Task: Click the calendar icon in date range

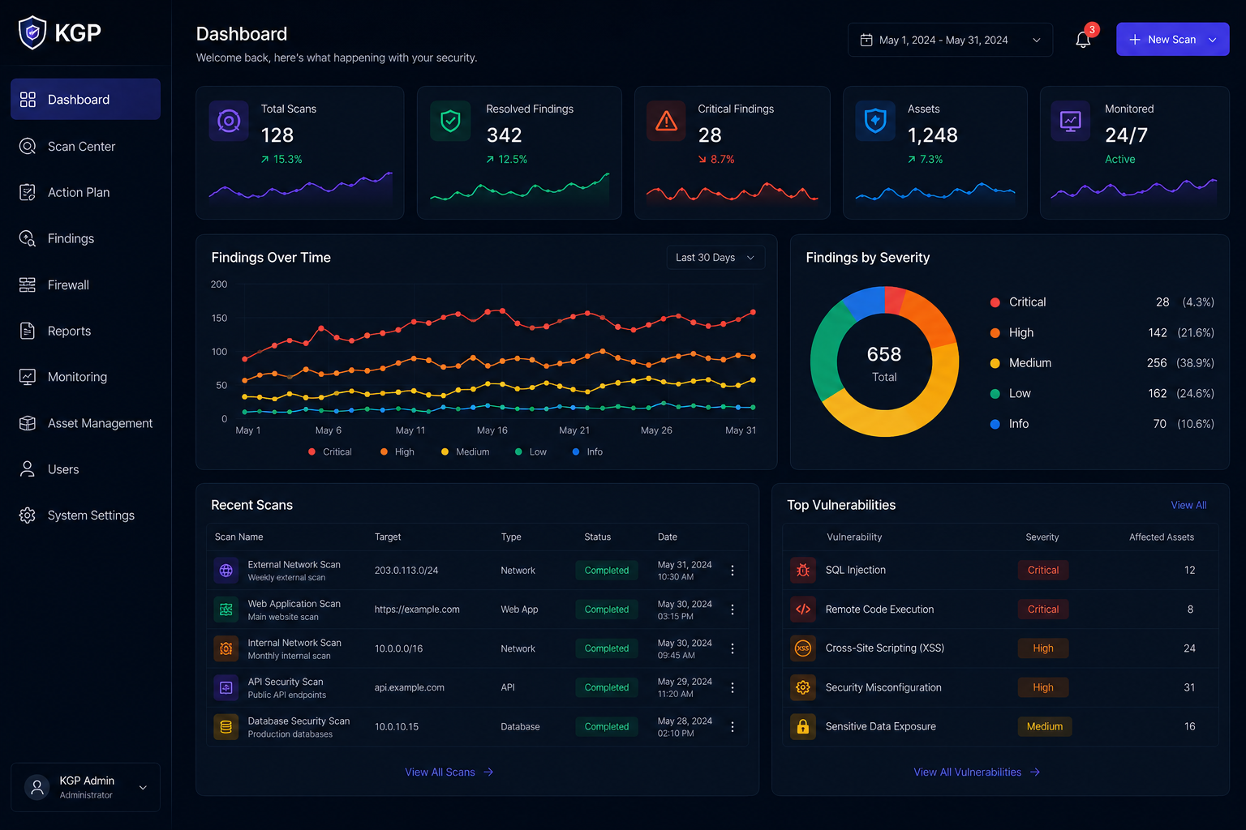Action: (866, 40)
